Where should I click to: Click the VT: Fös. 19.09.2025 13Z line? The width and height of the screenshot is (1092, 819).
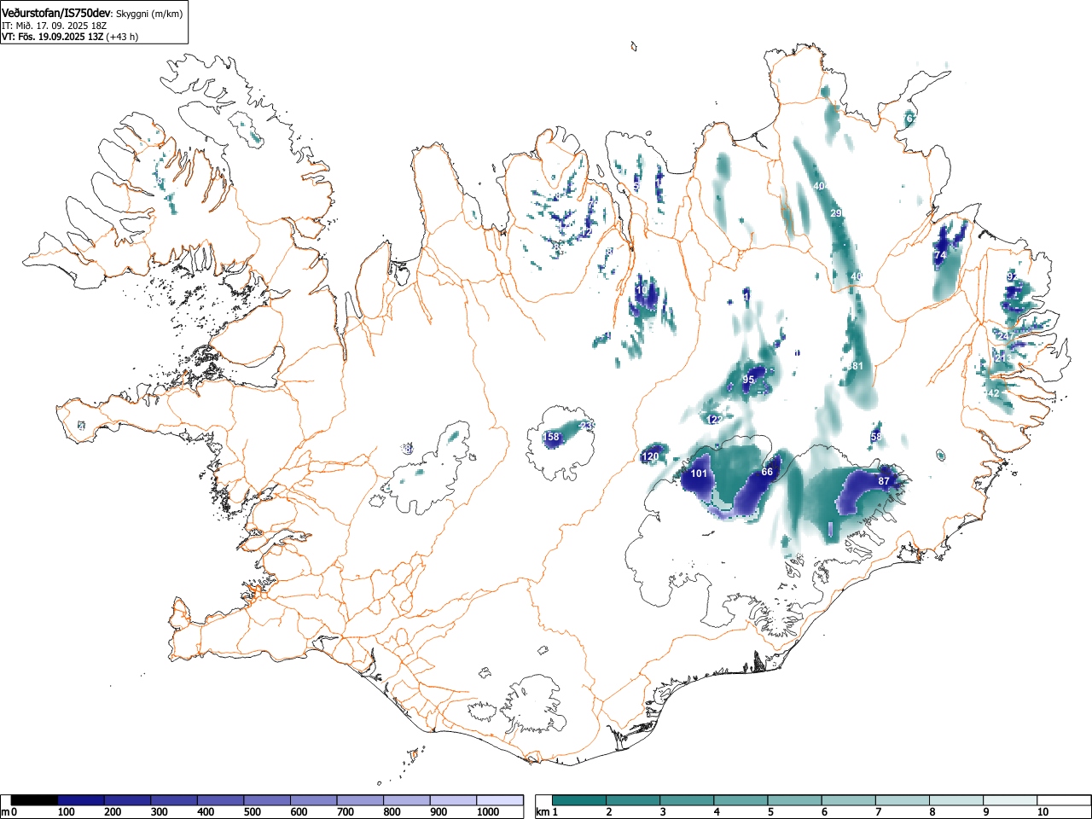coord(52,37)
